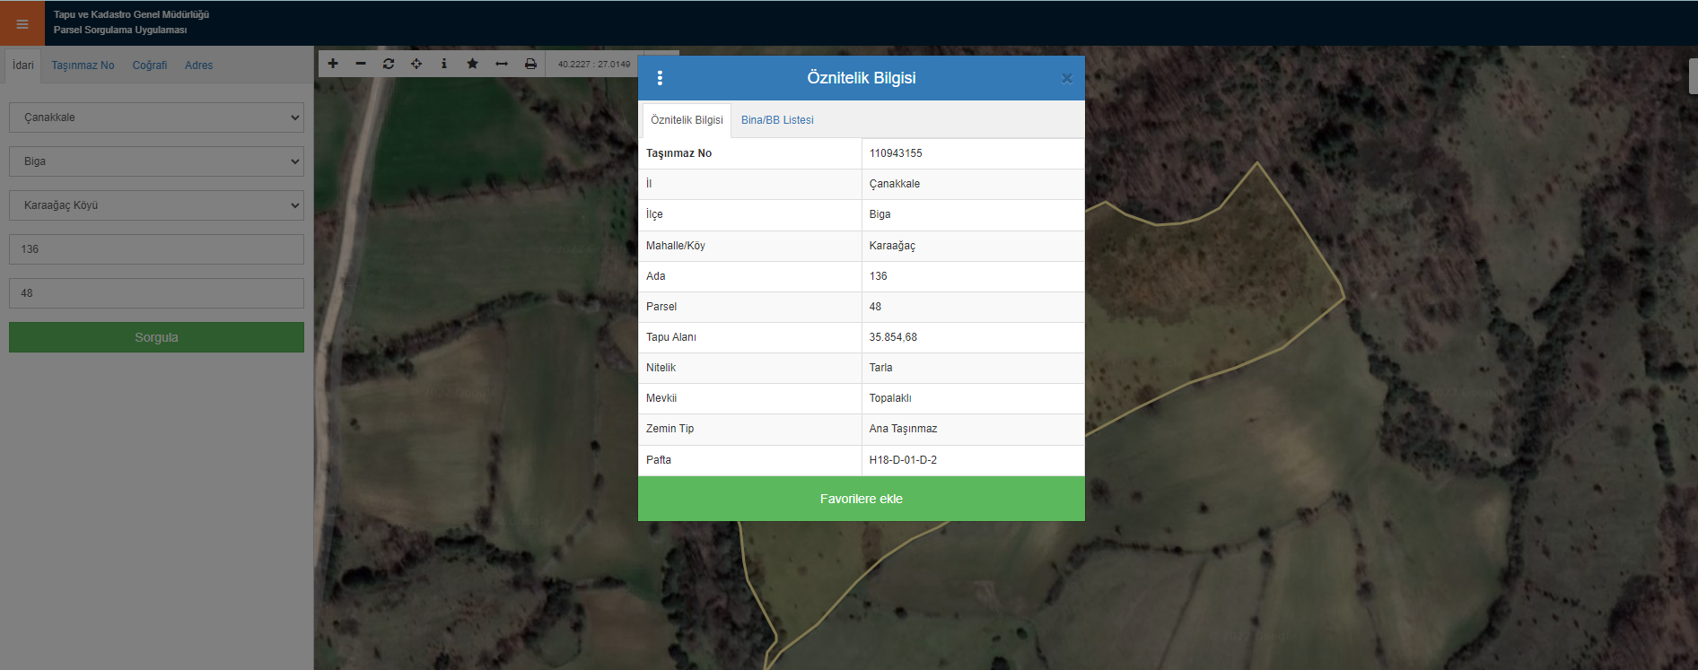Screen dimensions: 1698x670
Task: Open the Coğrafi search tab
Action: click(150, 65)
